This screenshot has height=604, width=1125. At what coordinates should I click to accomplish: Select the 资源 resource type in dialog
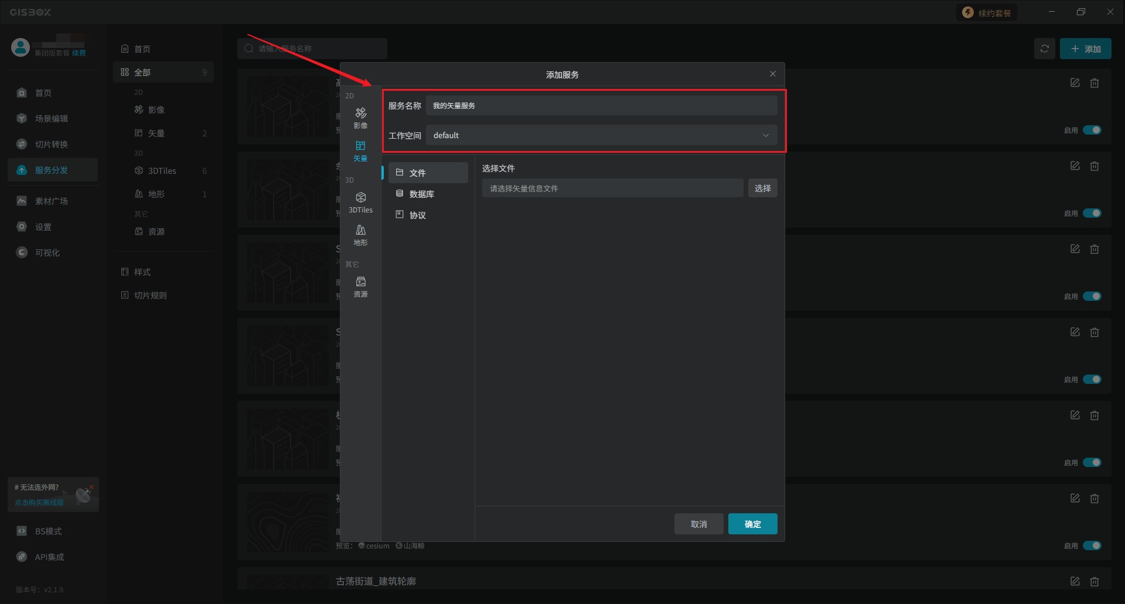point(360,286)
